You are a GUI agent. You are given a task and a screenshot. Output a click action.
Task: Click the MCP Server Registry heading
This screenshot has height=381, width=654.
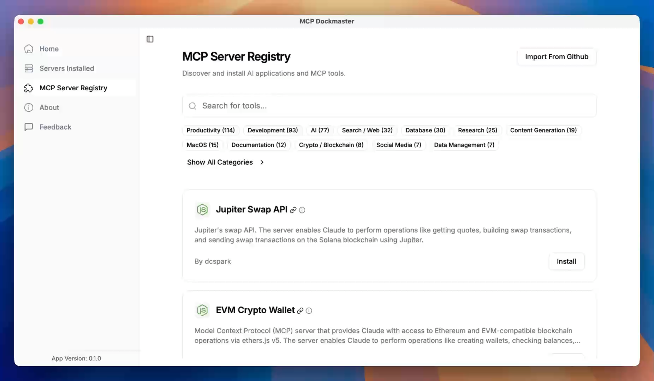click(x=236, y=56)
